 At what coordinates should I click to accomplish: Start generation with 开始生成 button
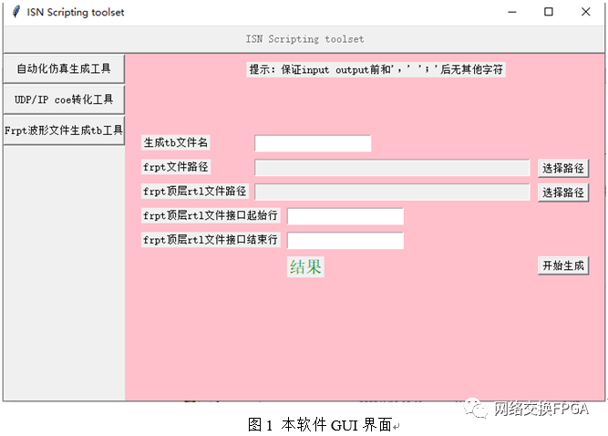563,265
